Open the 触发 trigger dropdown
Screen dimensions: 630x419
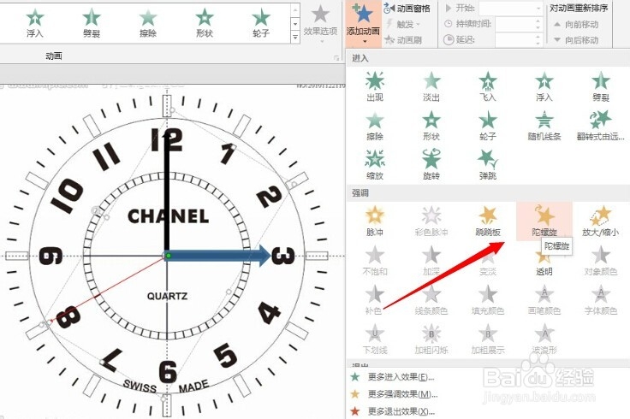[403, 24]
